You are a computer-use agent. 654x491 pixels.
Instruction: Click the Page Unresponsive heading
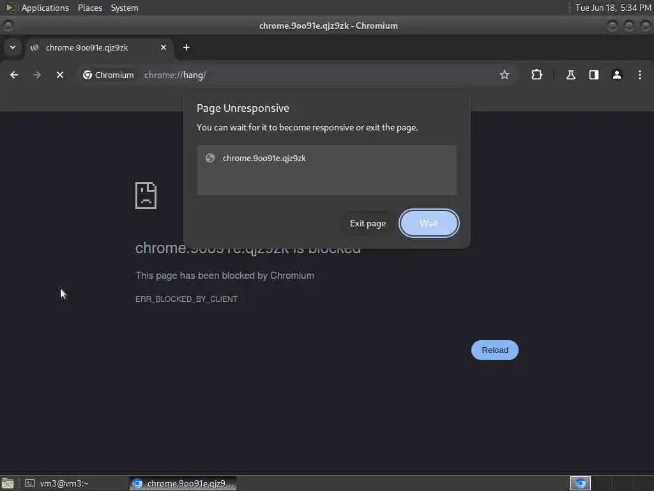243,108
